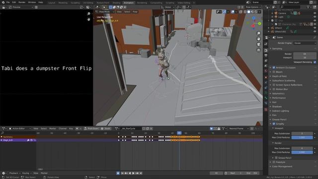Click the preview hamburger menu icon
Image resolution: width=318 pixels, height=179 pixels.
(36, 7)
